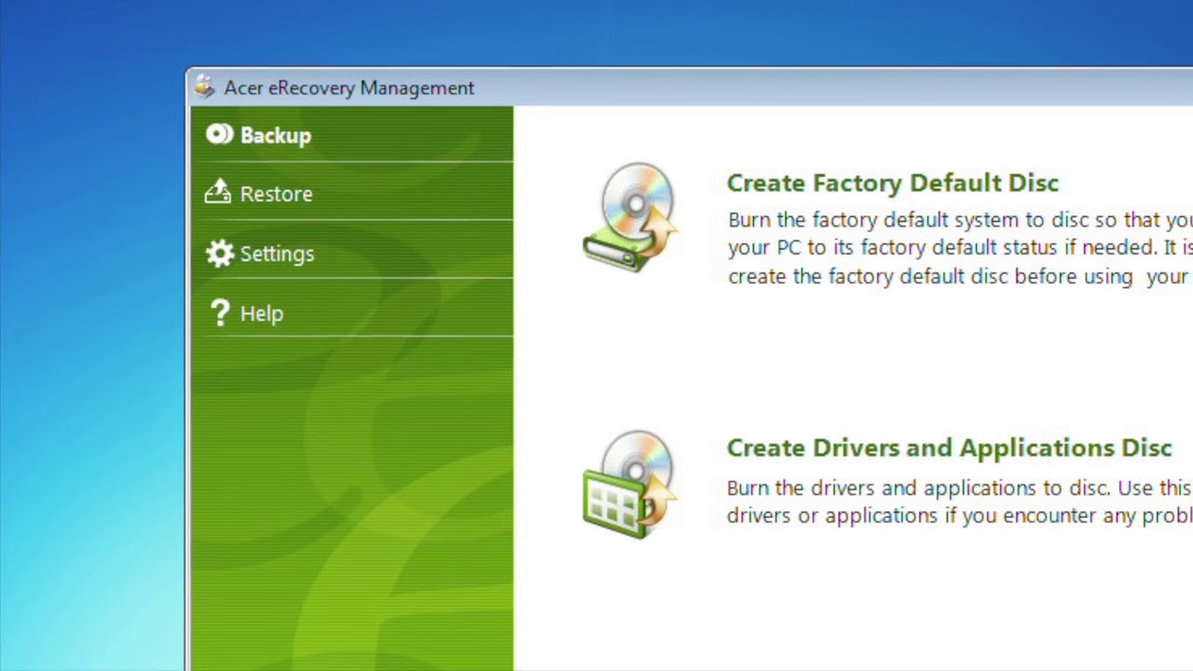Viewport: 1193px width, 671px height.
Task: Click the Drivers and Applications Disc icon
Action: click(630, 484)
